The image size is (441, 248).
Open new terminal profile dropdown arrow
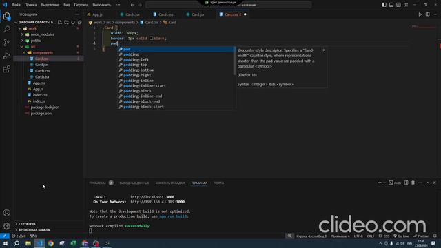coord(384,183)
